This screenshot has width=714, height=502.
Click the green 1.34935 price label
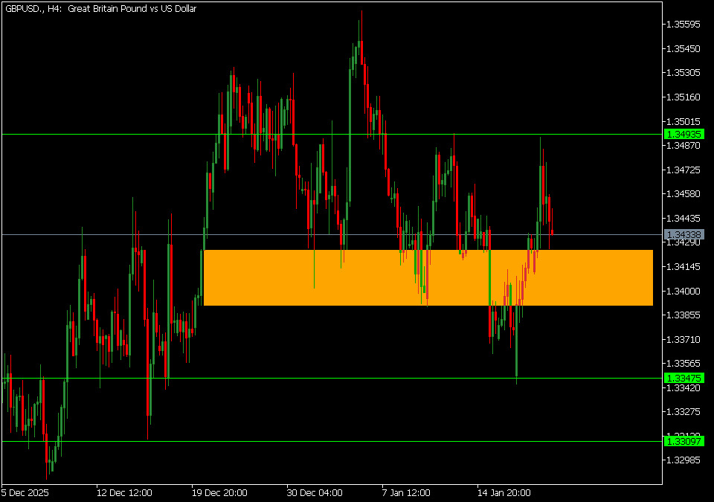tap(683, 134)
